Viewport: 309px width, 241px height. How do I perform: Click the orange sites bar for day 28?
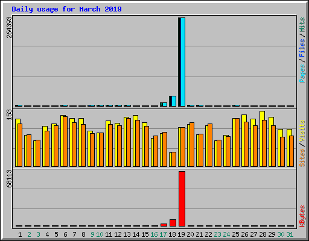point(264,143)
